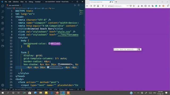Change indentation via Spaces: 4
This screenshot has height=95, width=170.
[40, 89]
